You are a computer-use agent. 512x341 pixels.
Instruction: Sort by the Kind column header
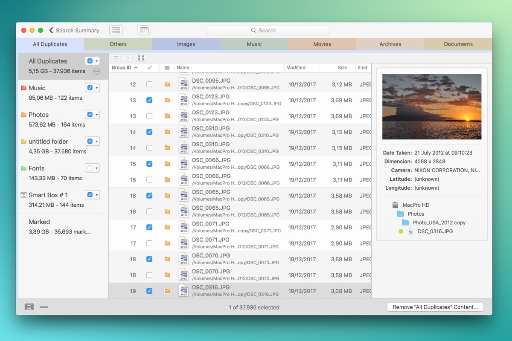pos(364,67)
